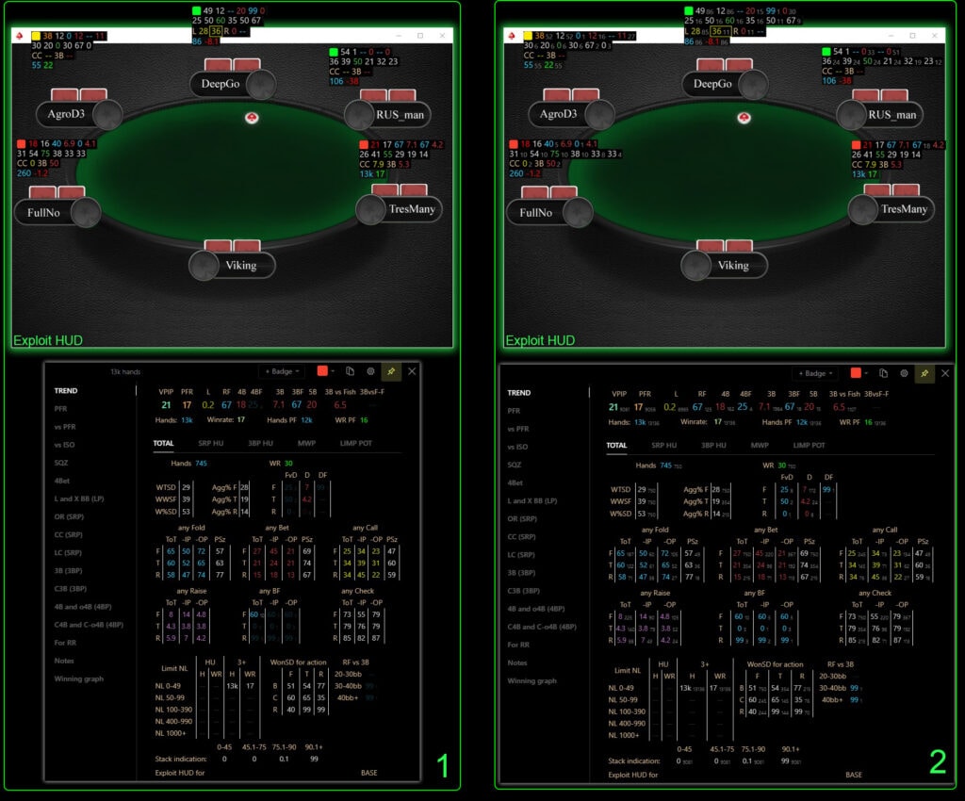Open Winning graph in popup 1 sidebar
The height and width of the screenshot is (801, 965).
click(79, 678)
